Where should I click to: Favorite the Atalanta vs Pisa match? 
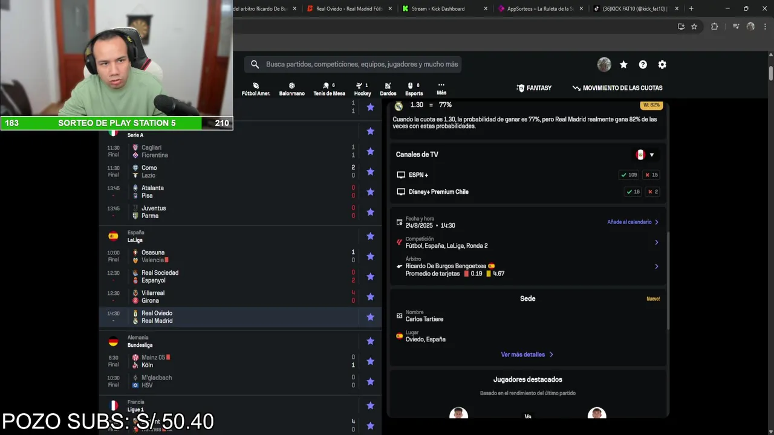point(370,192)
